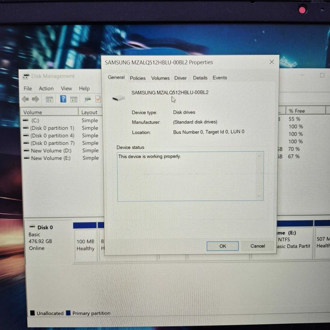Image resolution: width=330 pixels, height=330 pixels.
Task: Click the Disk Management title bar icon
Action: pos(26,76)
